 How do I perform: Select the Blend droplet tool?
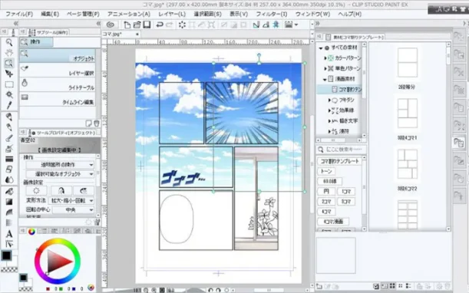9,179
